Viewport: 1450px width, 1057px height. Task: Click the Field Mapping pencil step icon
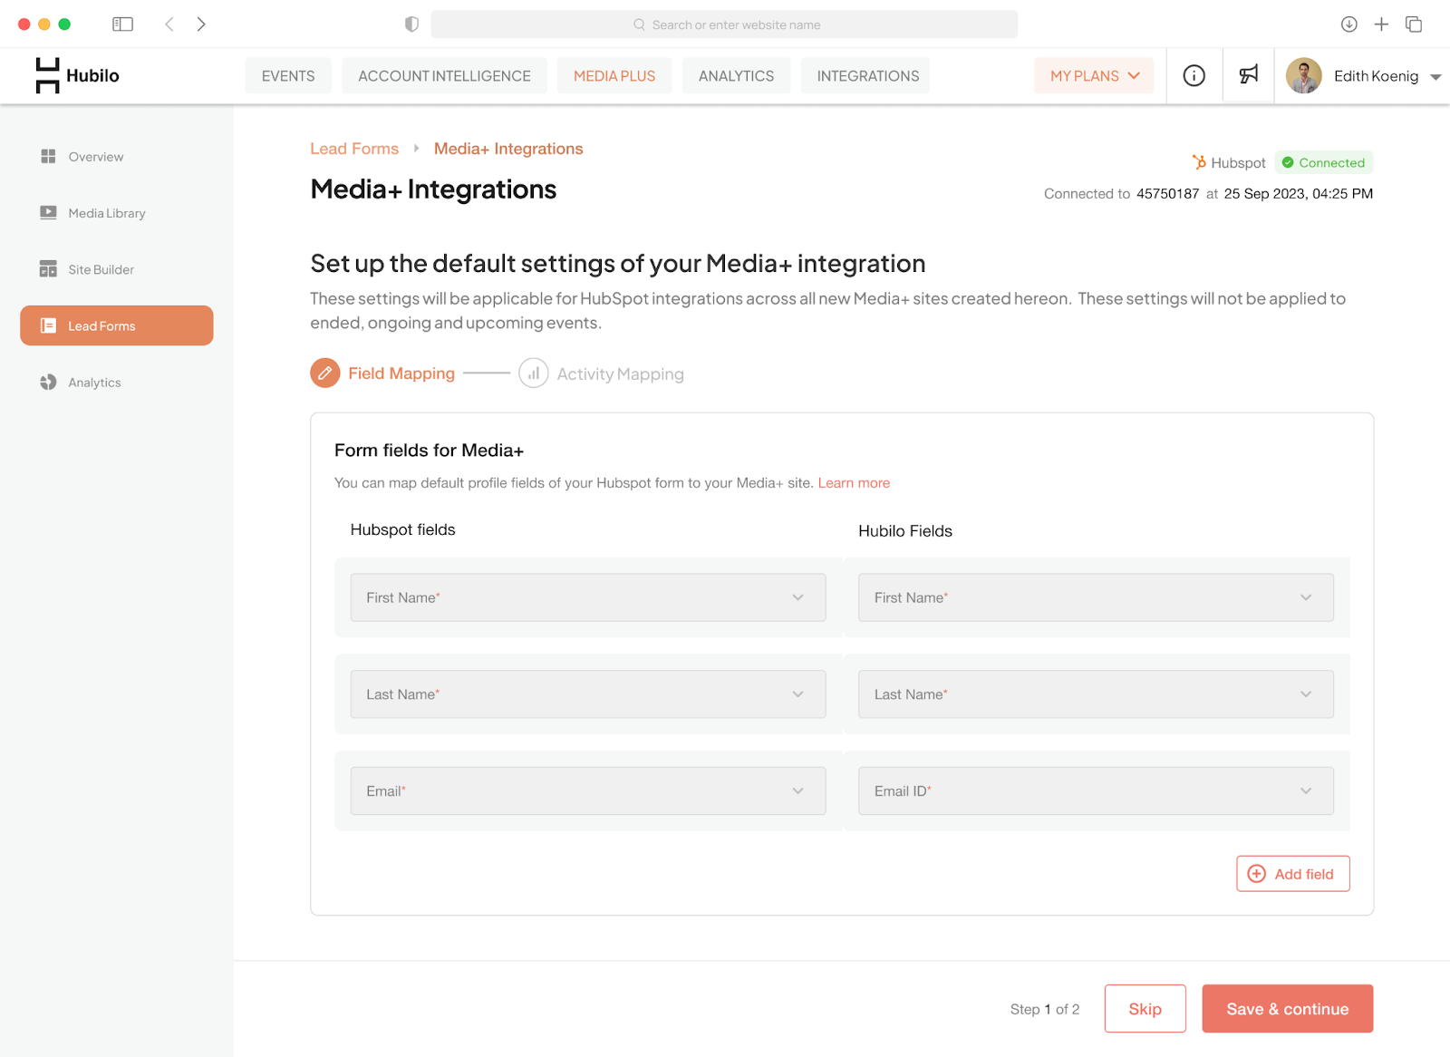coord(325,373)
